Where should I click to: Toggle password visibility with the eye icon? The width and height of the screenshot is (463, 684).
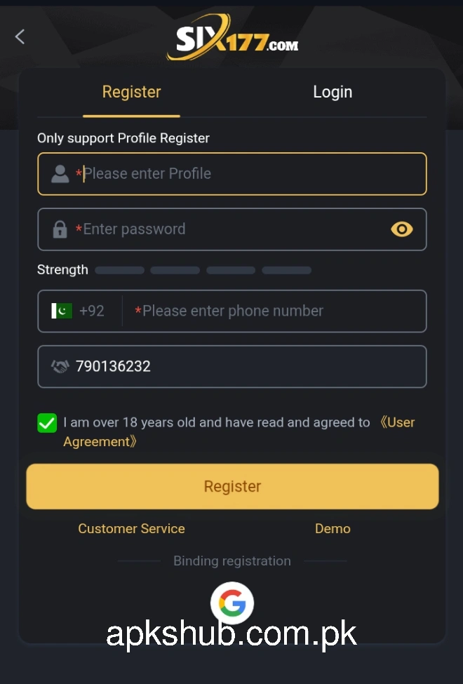401,229
